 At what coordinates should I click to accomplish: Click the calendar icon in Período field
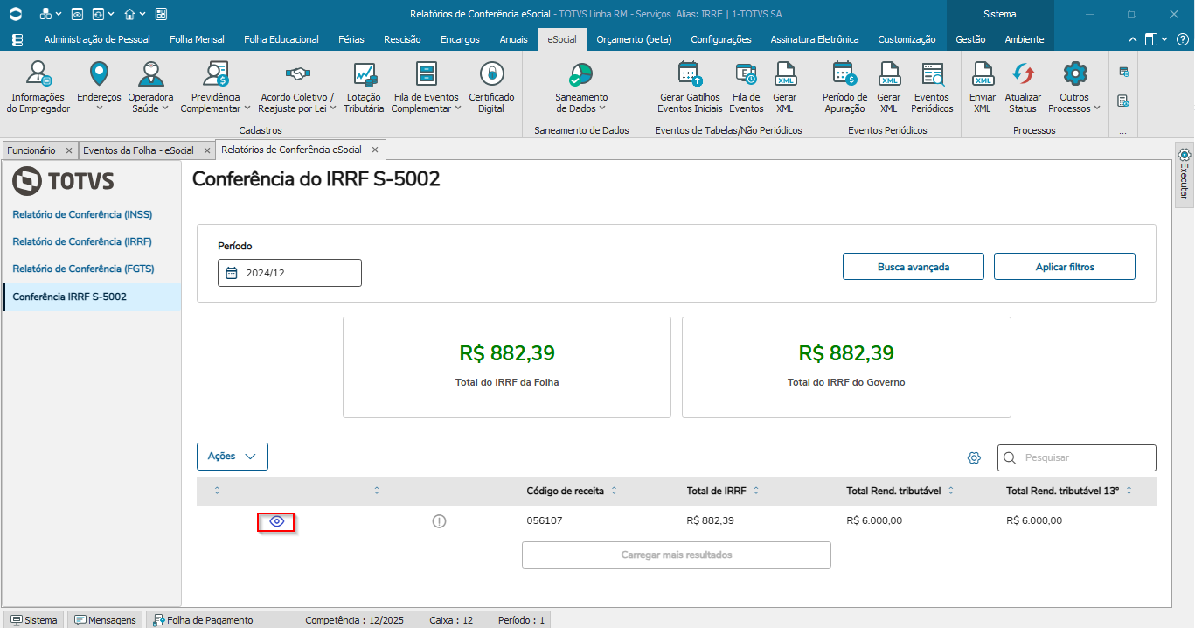click(x=232, y=273)
